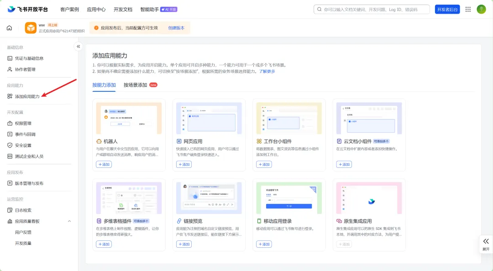This screenshot has height=271, width=493.
Task: Click the 创建版本 link
Action: tap(176, 28)
